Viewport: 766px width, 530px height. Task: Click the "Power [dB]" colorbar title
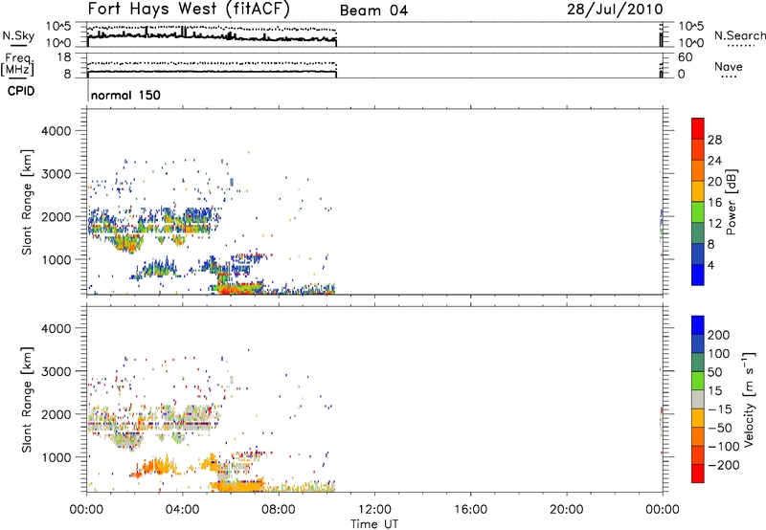pyautogui.click(x=731, y=202)
